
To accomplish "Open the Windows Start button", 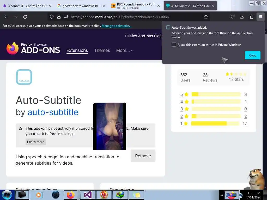I will (7, 195).
